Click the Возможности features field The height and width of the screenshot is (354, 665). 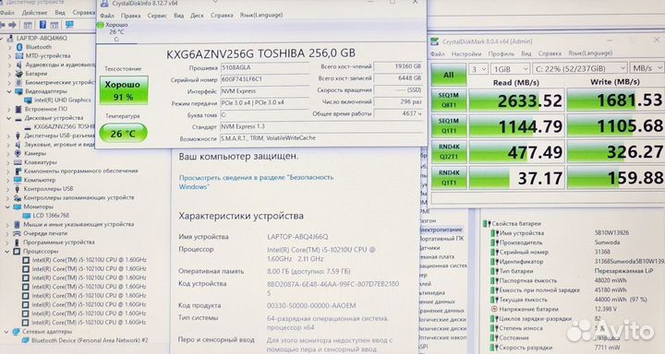click(321, 138)
